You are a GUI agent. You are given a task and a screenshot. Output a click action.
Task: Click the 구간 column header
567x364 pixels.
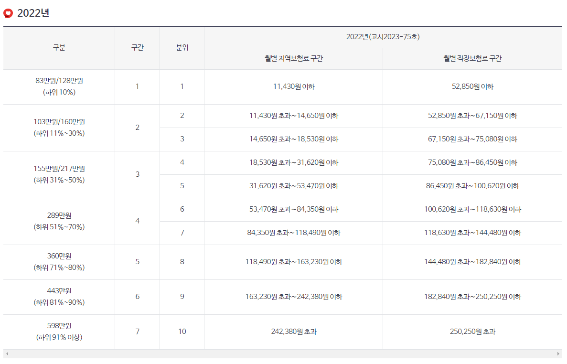click(137, 48)
